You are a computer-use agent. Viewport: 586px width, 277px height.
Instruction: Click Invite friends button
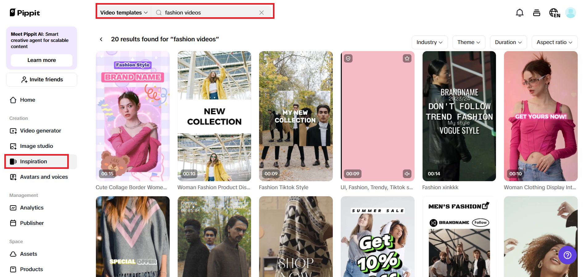[x=42, y=79]
